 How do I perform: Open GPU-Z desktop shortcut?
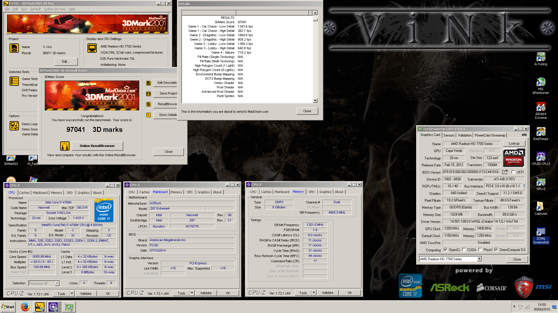click(541, 183)
